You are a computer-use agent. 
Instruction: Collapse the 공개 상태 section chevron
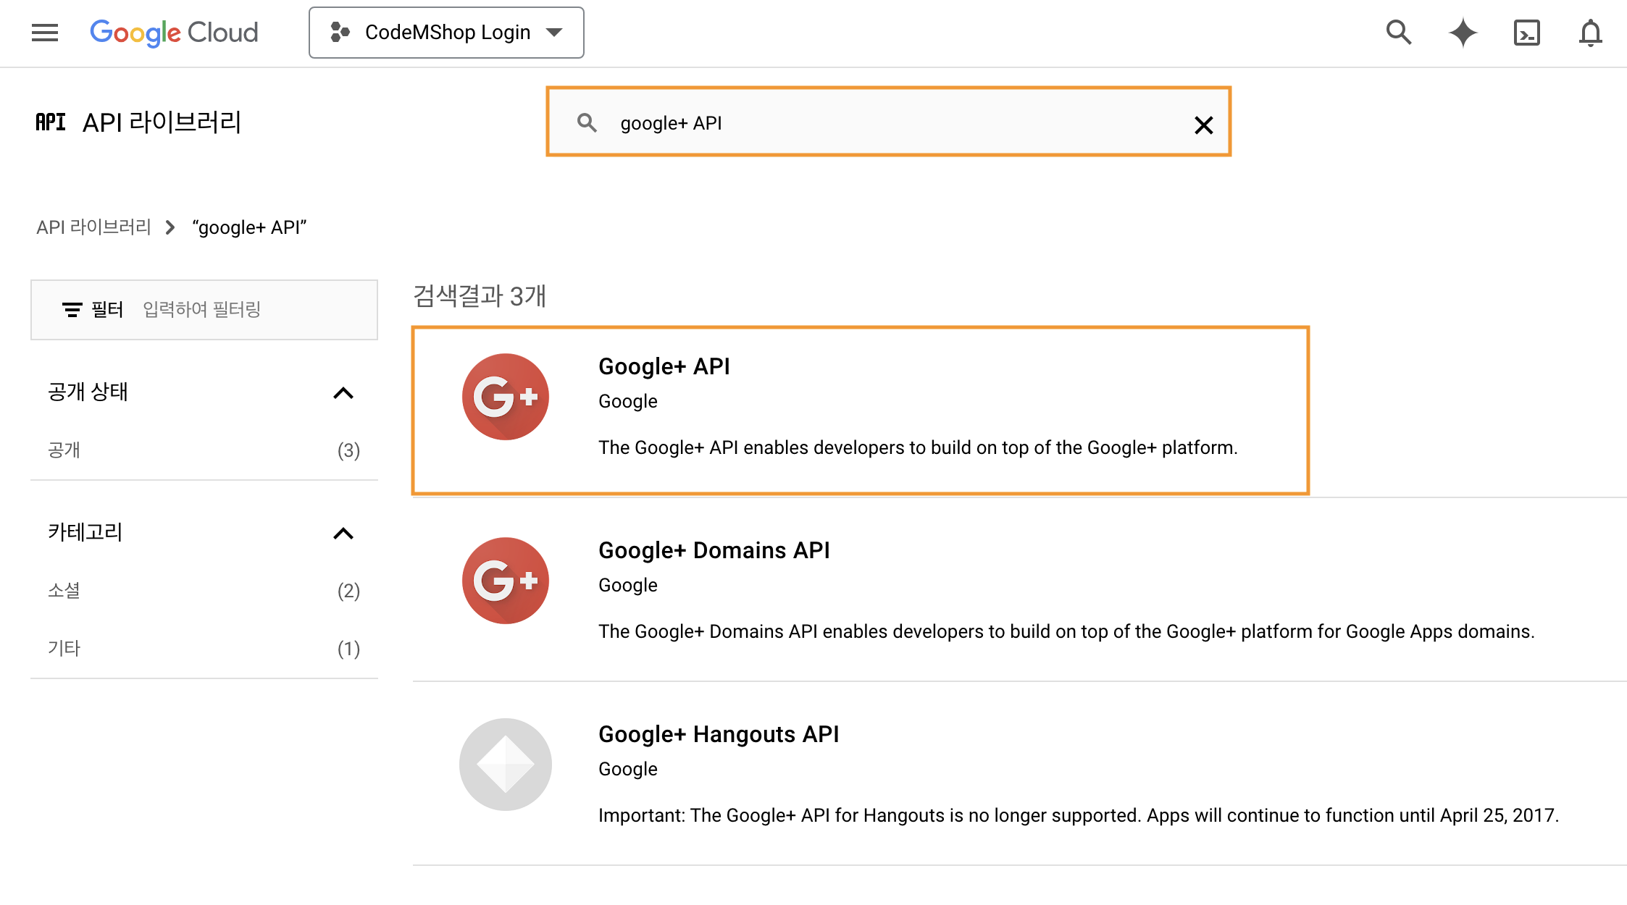coord(343,393)
